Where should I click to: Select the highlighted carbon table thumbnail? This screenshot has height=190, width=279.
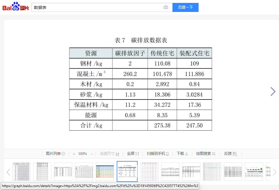[x=127, y=171]
